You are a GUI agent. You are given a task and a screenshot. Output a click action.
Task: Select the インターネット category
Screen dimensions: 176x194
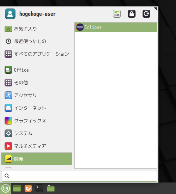tap(37, 108)
